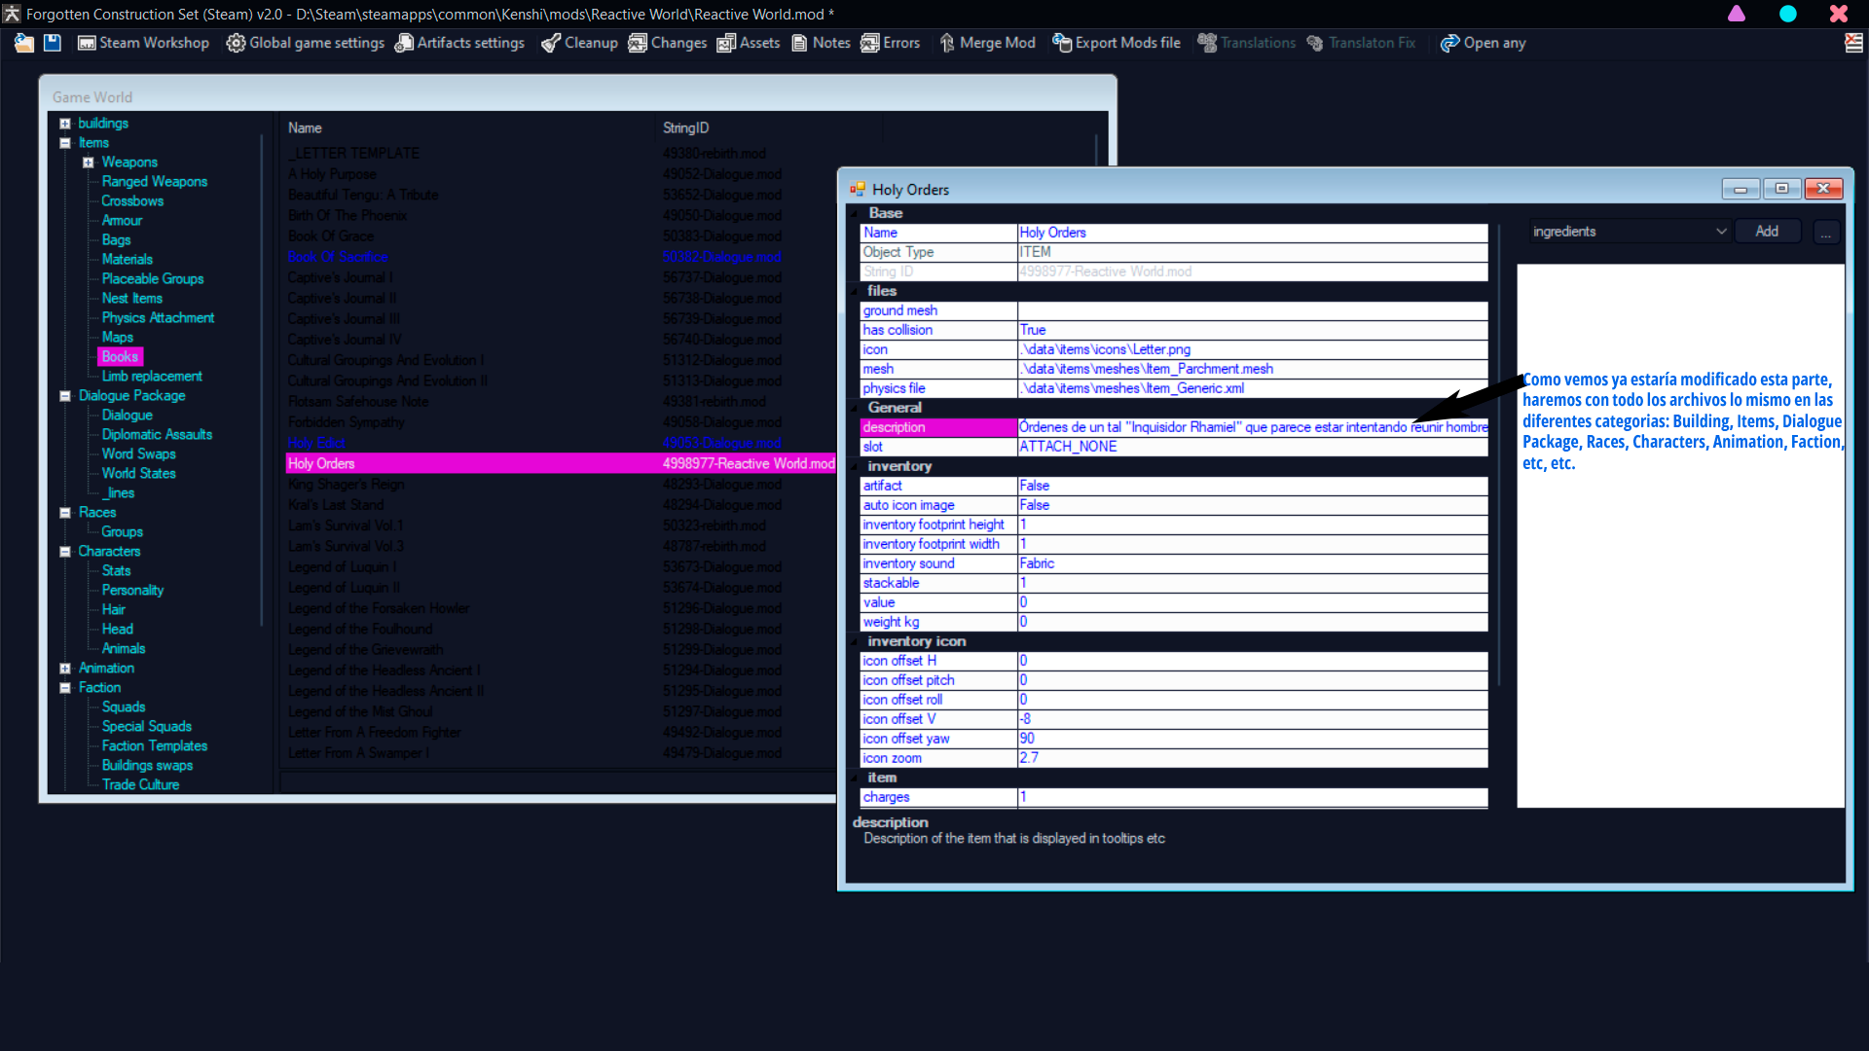Collapse the Faction tree node
Image resolution: width=1869 pixels, height=1051 pixels.
pyautogui.click(x=65, y=688)
